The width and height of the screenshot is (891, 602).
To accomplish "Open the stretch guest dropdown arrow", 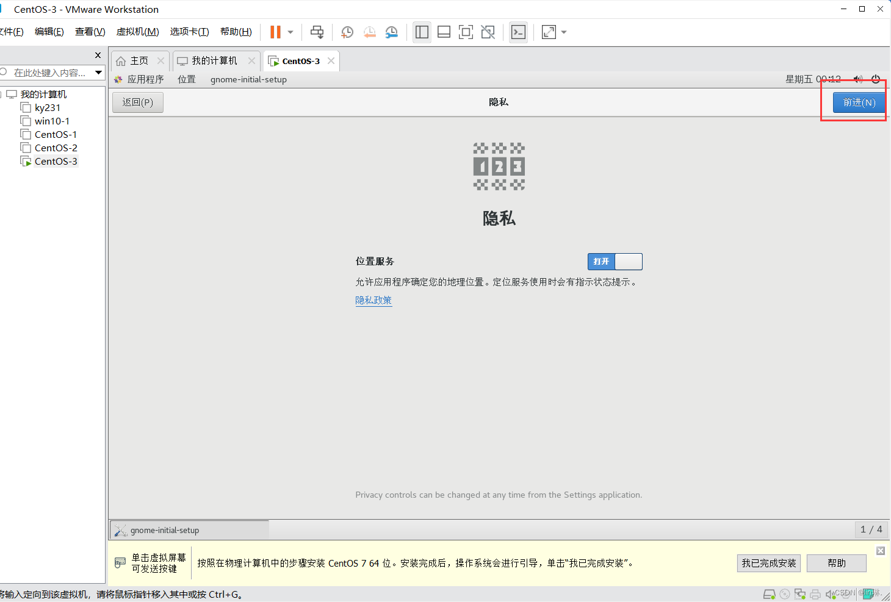I will click(564, 32).
